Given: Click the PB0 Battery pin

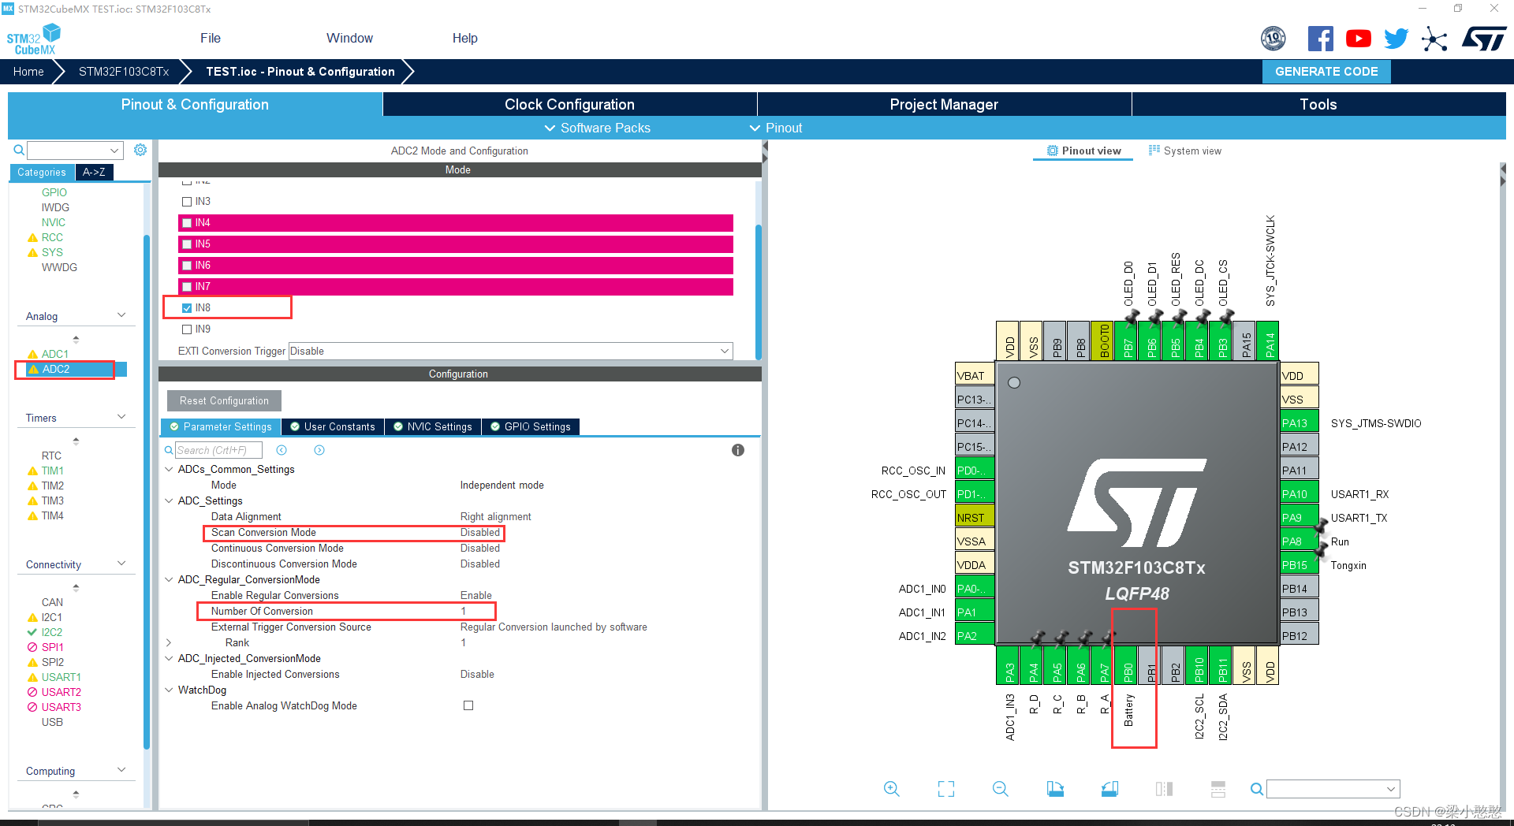Looking at the screenshot, I should (1127, 666).
